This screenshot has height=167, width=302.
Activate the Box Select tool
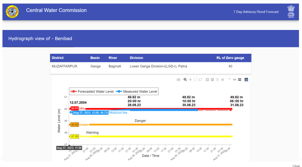click(x=195, y=80)
